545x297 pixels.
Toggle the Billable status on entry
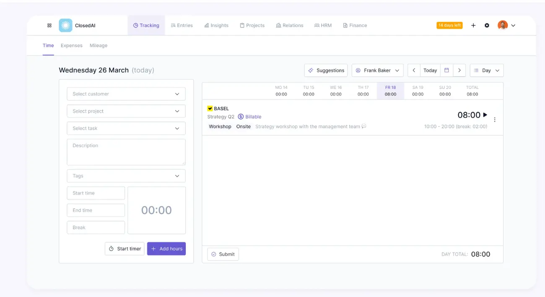point(249,117)
